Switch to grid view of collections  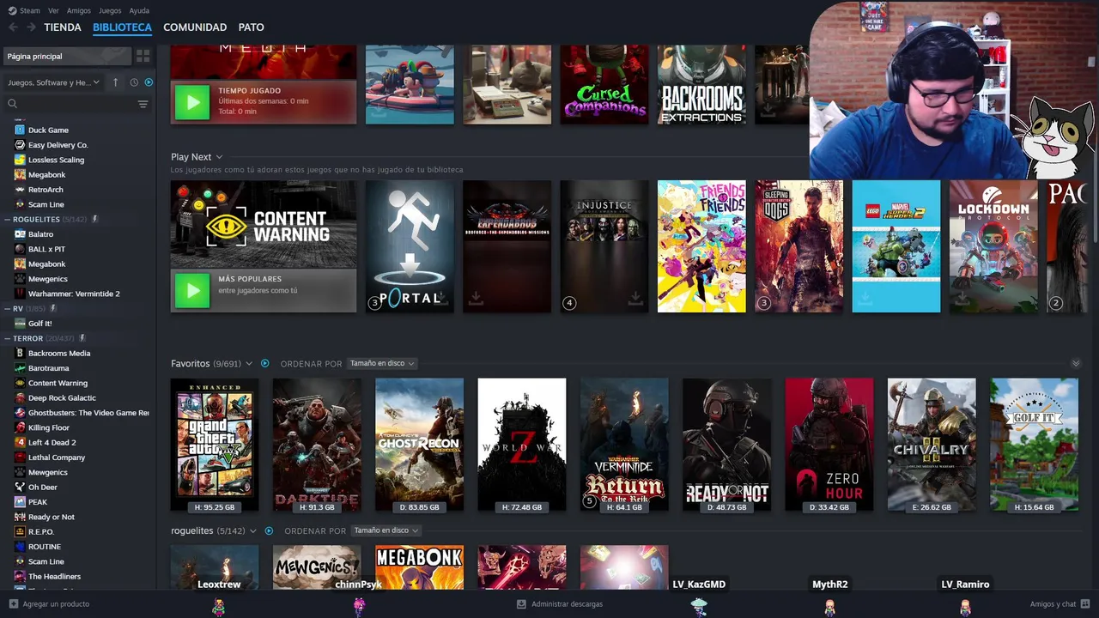[143, 56]
